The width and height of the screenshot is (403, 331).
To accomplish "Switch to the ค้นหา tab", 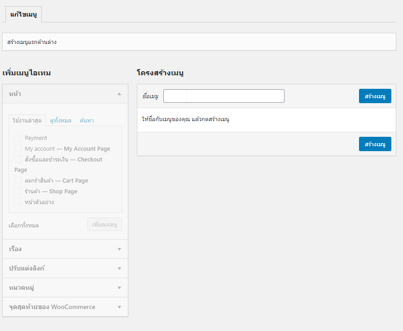I will [87, 121].
